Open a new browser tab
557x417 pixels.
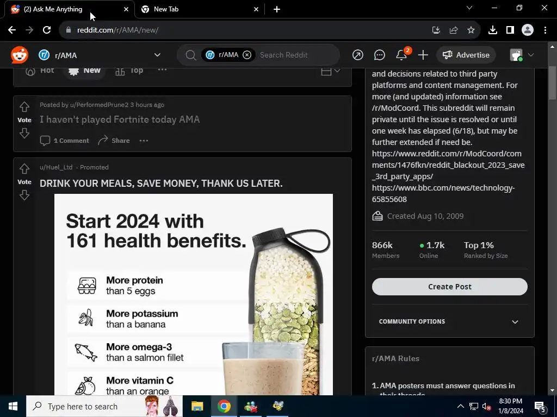point(277,9)
